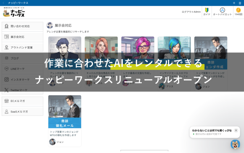Click the plus icon in the title bar
This screenshot has height=153, width=244.
click(x=234, y=3)
